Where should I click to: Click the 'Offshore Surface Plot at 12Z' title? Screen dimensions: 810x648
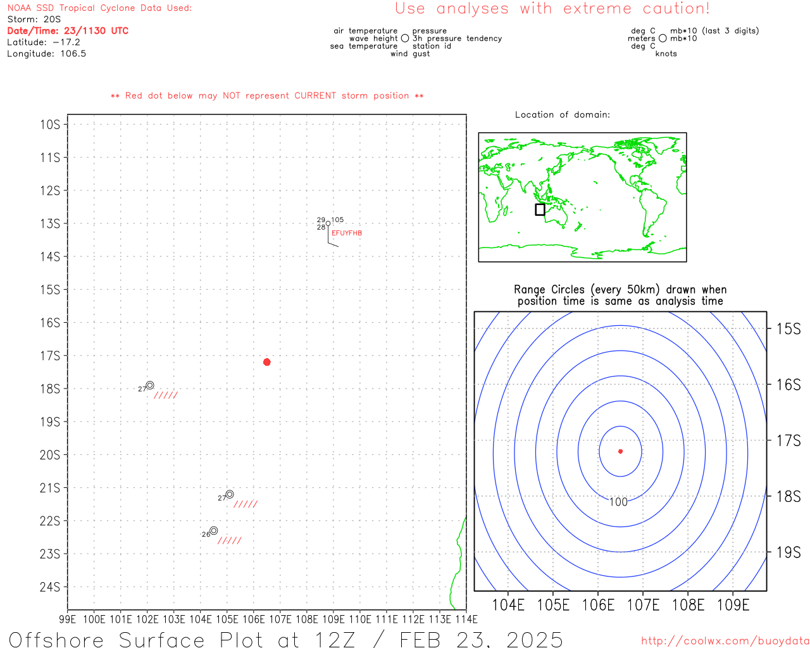coord(286,639)
